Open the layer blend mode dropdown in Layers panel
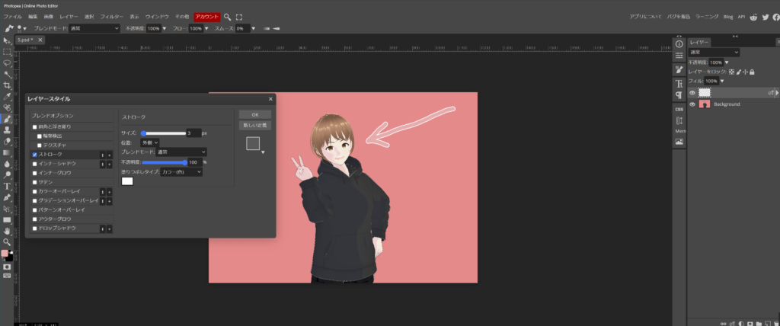Image resolution: width=780 pixels, height=326 pixels. (x=713, y=52)
